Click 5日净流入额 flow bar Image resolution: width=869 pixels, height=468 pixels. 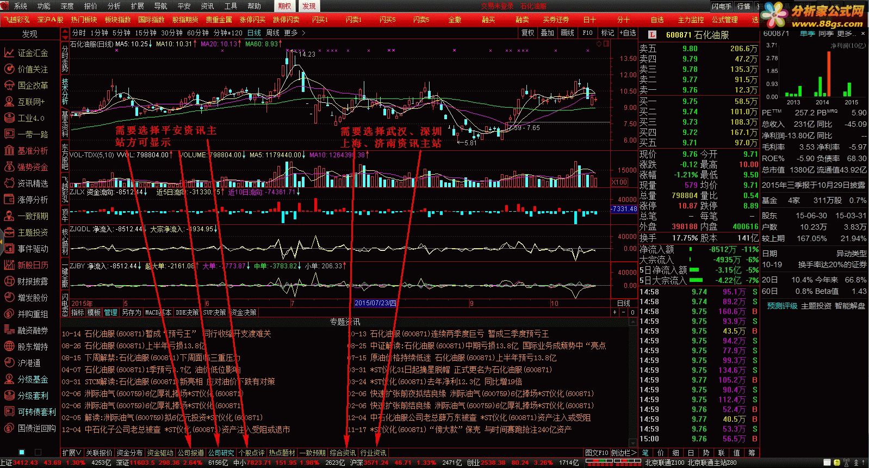694,270
